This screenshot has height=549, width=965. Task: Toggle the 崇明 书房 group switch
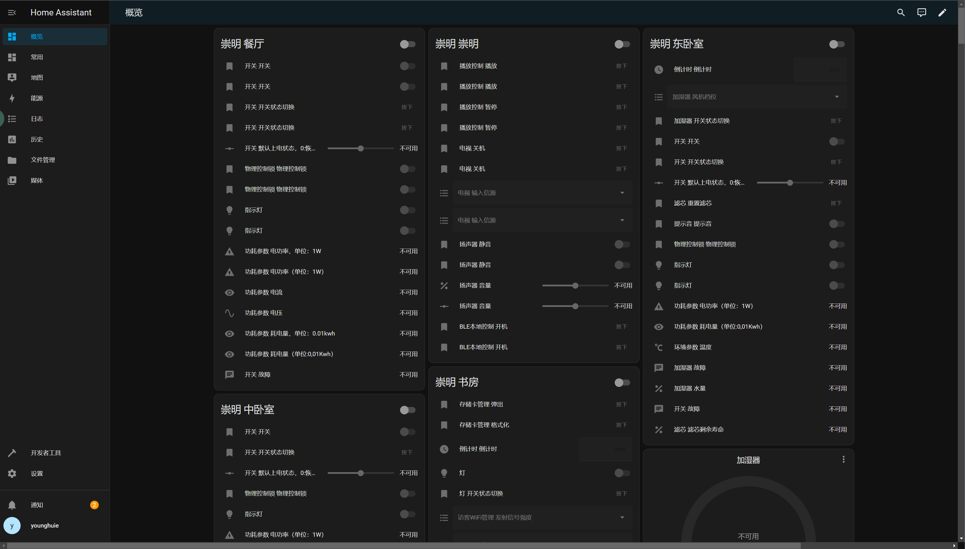(x=622, y=383)
